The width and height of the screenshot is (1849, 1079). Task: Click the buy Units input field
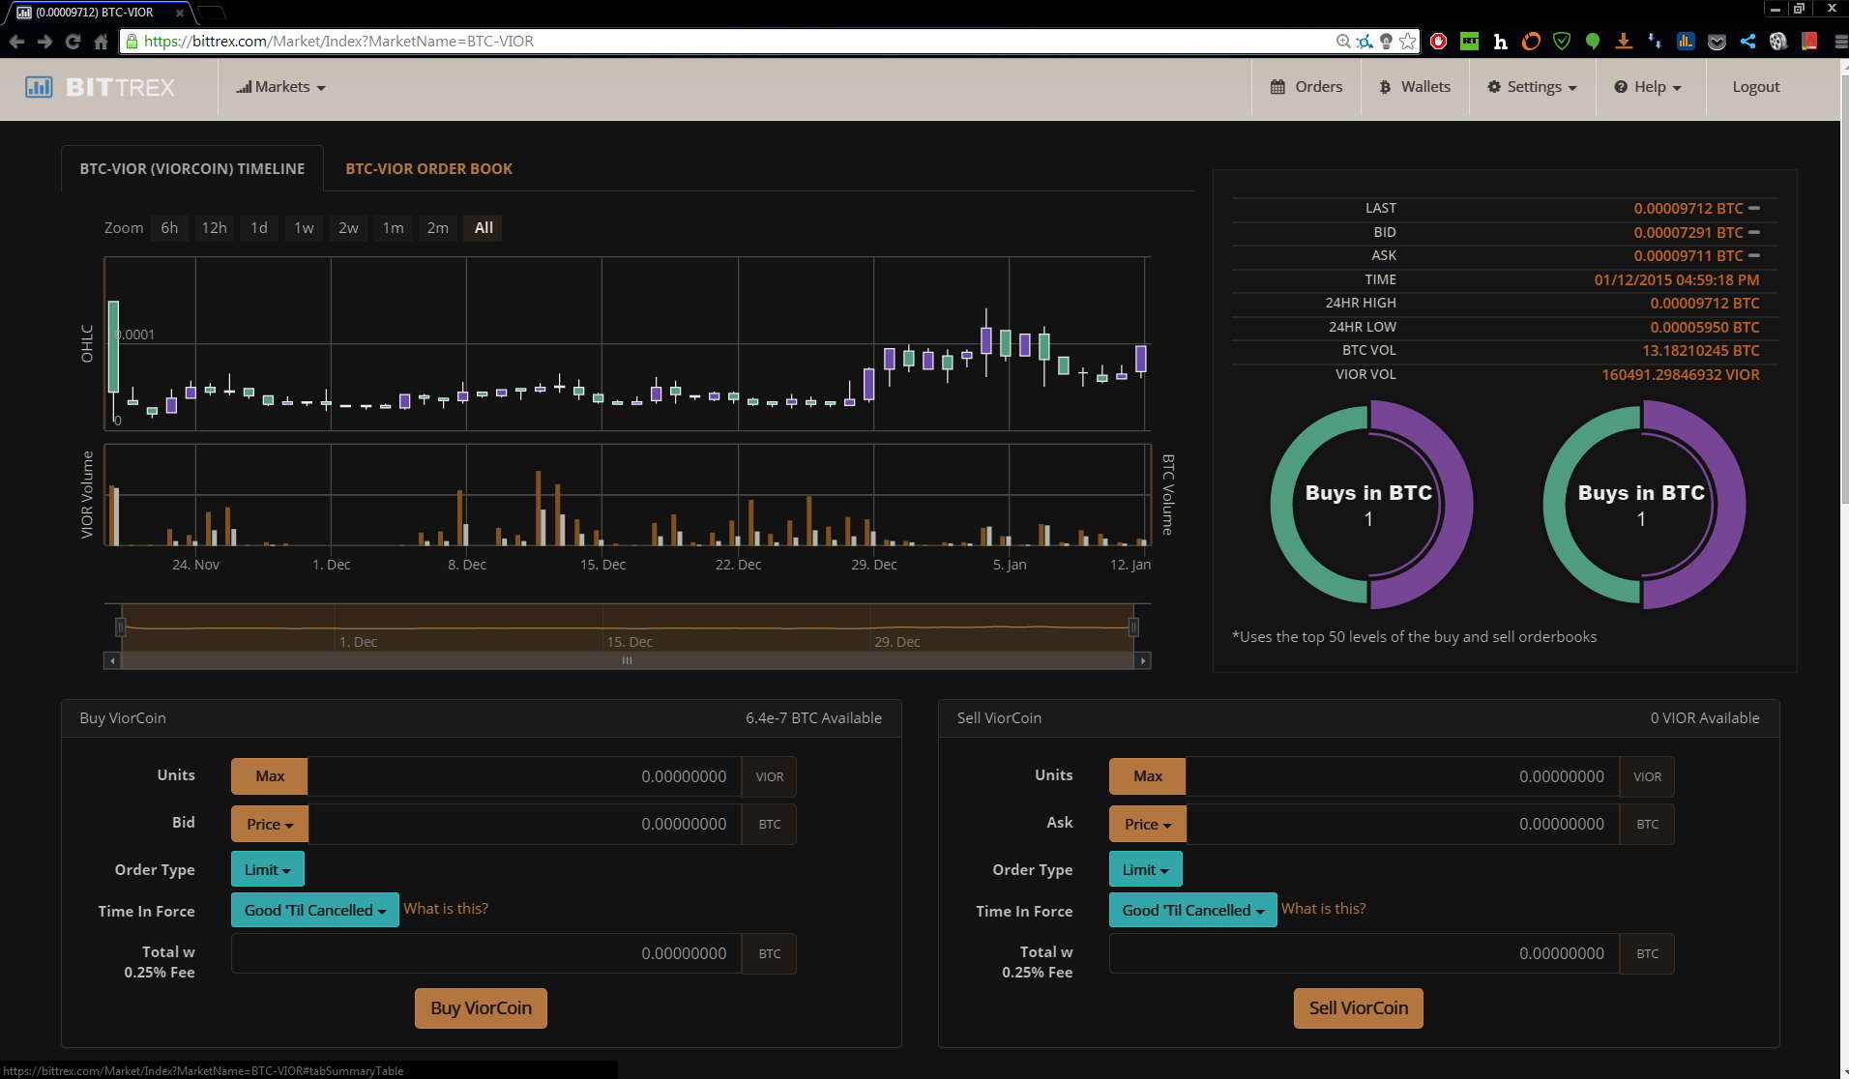pos(524,776)
